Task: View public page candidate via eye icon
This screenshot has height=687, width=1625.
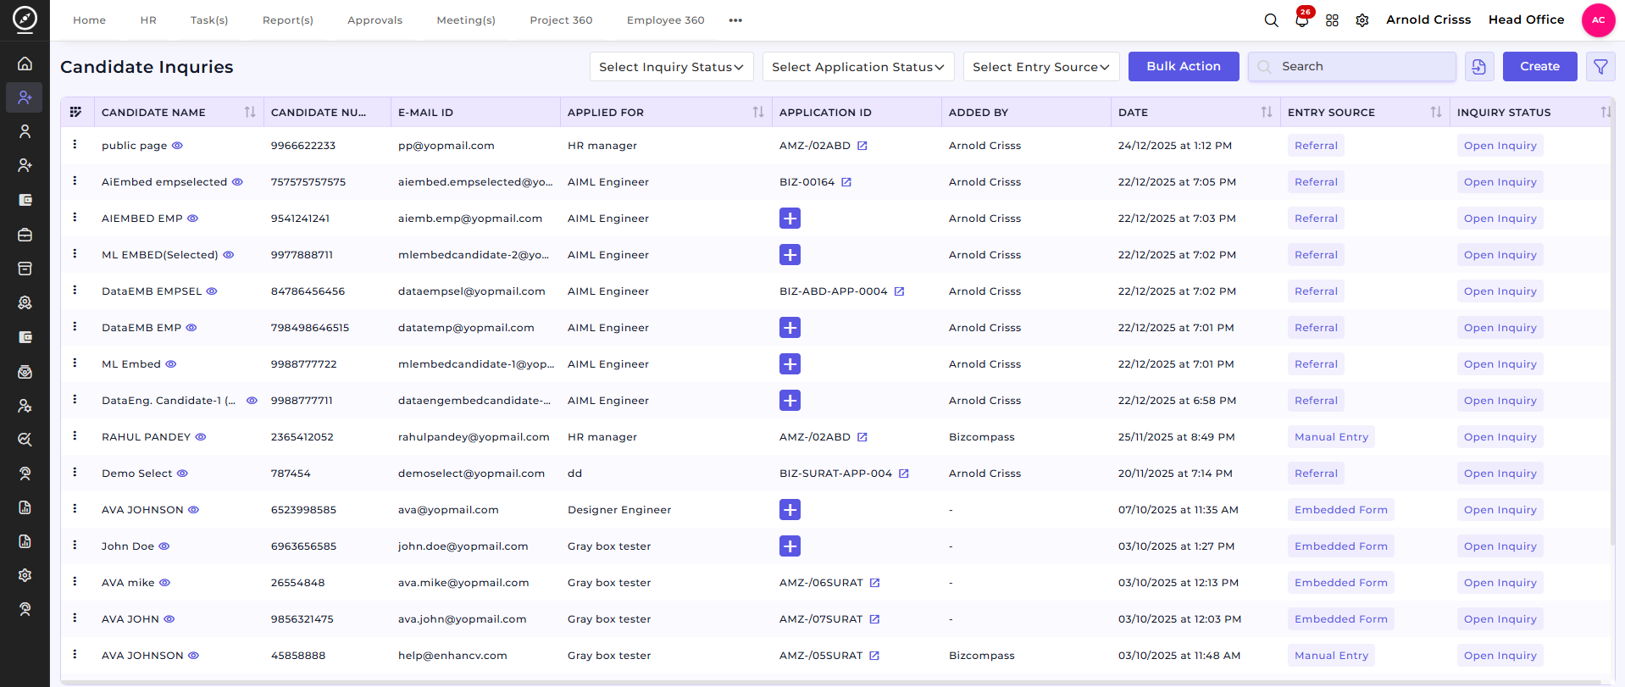Action: tap(177, 146)
